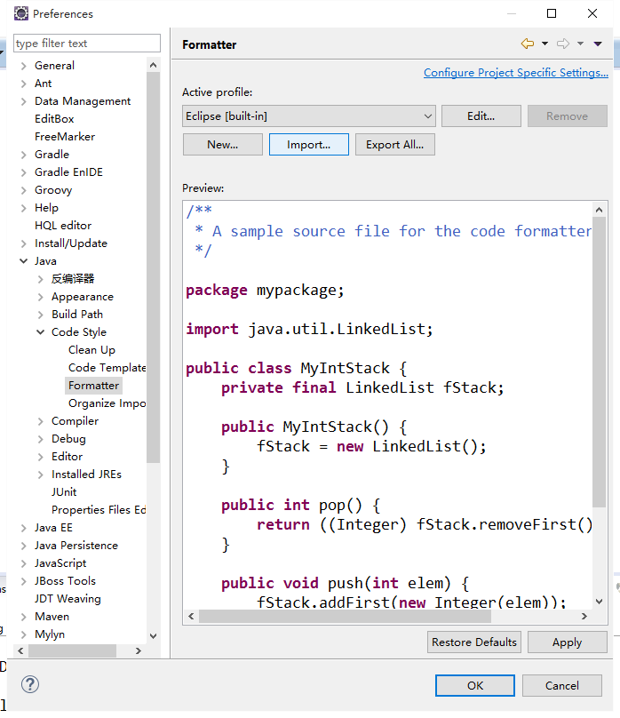Maximize the Preferences dialog window
The image size is (620, 718).
552,13
